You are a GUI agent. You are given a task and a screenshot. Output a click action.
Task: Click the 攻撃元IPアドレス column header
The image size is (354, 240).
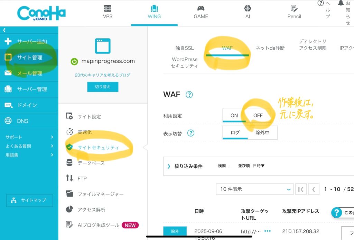(x=301, y=211)
